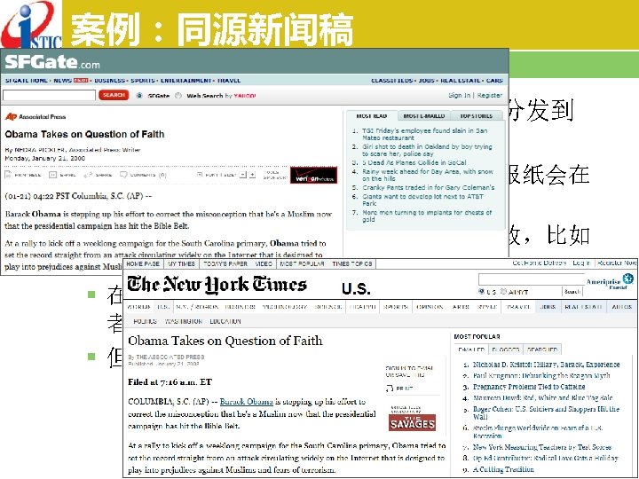
Task: Click the ISTIC logo on the slide
Action: 31,25
